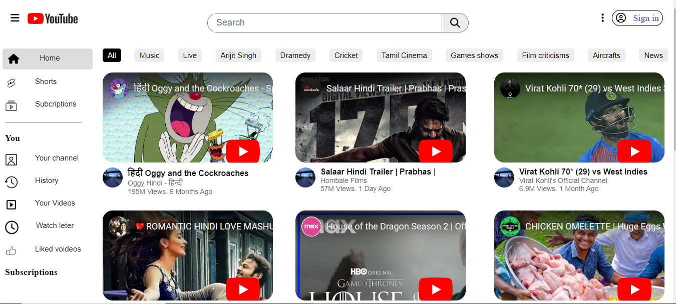Switch to the Cricket category chip
Viewport: 676px width, 304px height.
tap(346, 55)
